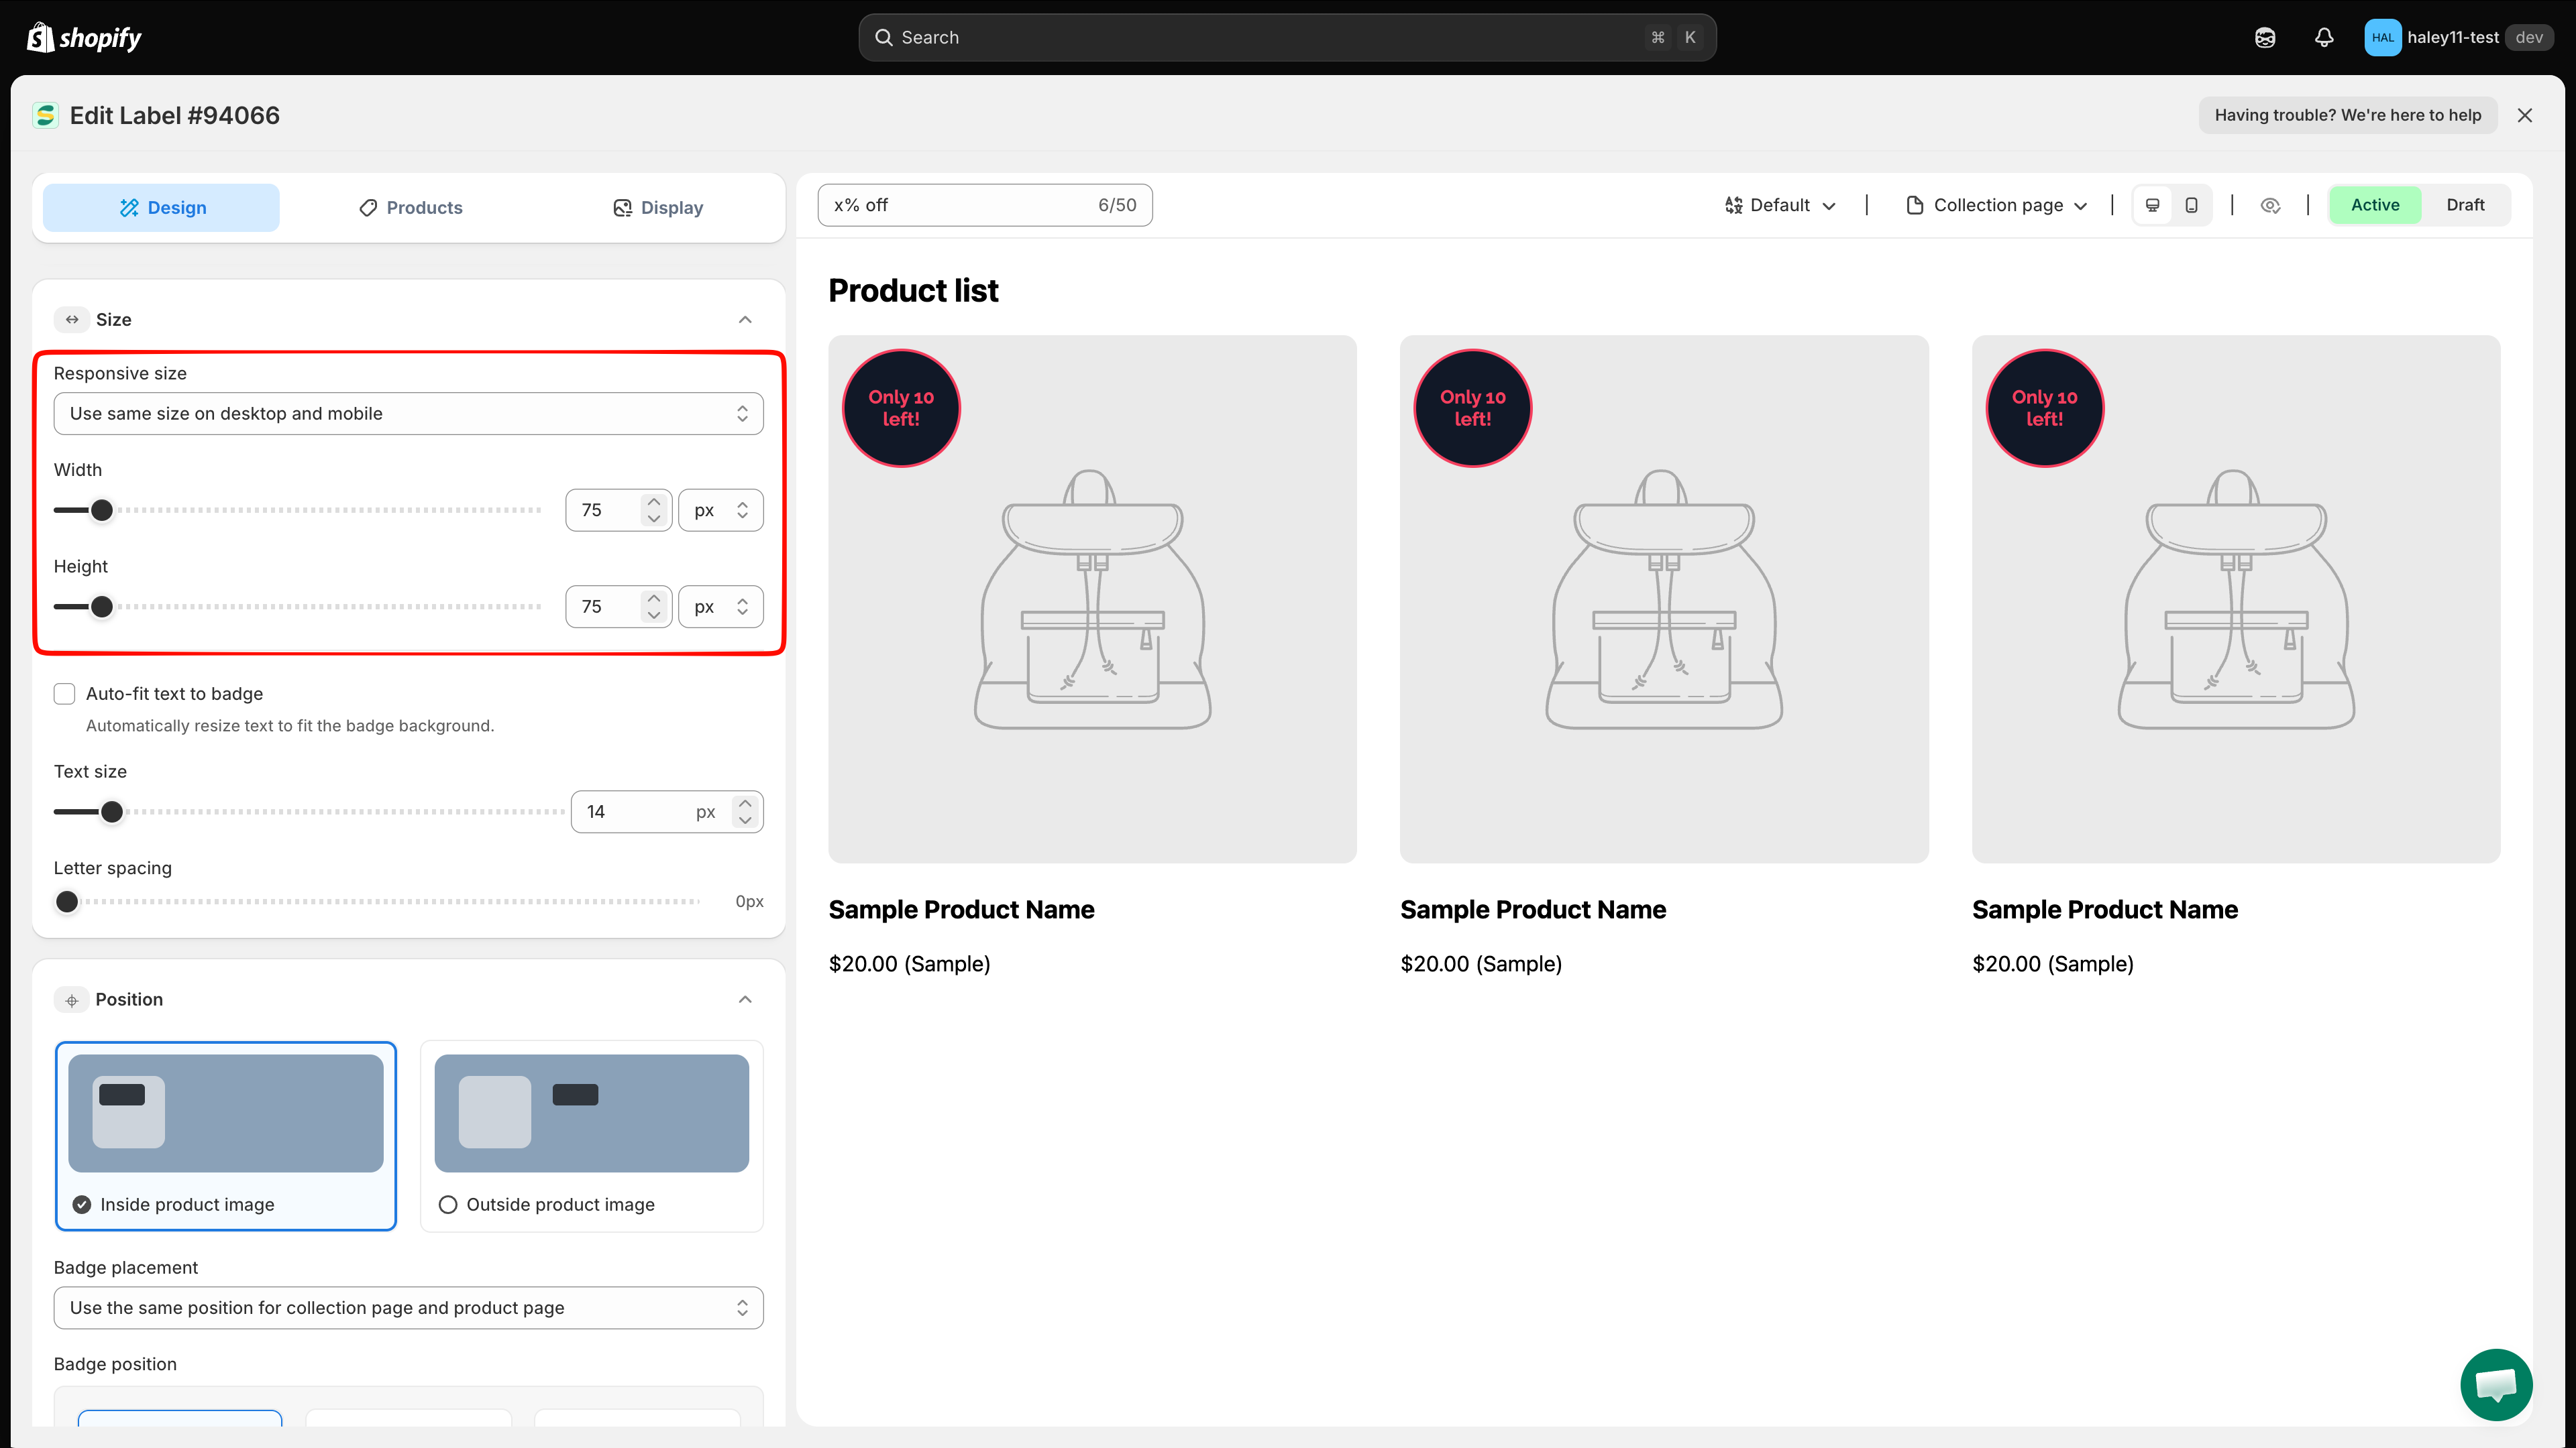Open the Height unit px dropdown

pyautogui.click(x=720, y=607)
